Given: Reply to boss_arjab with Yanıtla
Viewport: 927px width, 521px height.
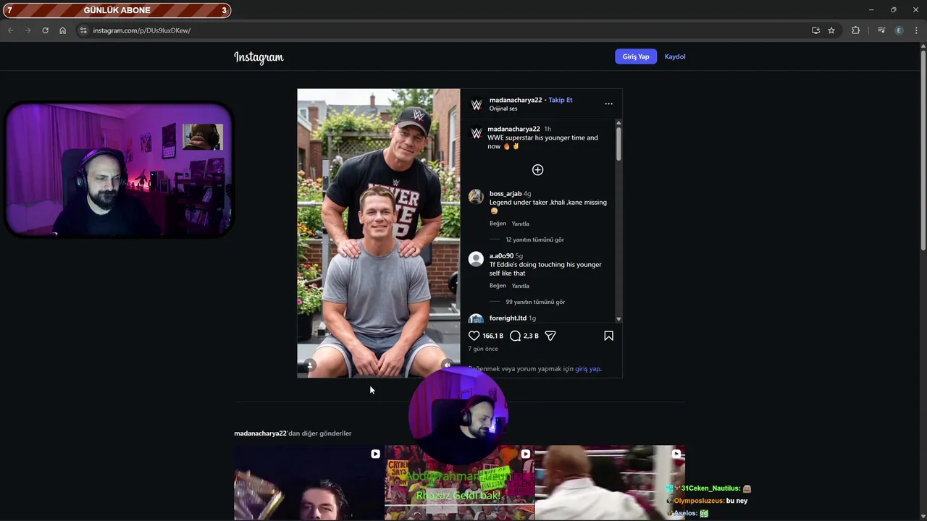Looking at the screenshot, I should [521, 224].
